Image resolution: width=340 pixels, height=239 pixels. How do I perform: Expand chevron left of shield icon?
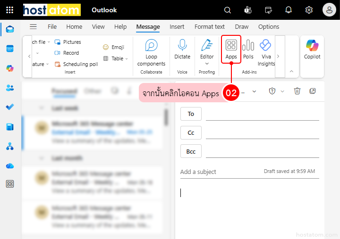[x=255, y=91]
